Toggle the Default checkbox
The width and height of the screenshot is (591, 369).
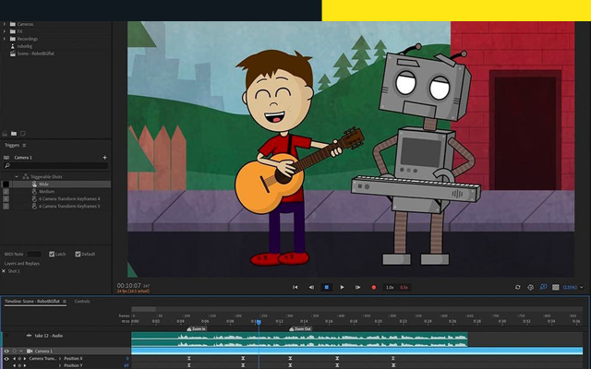point(77,254)
